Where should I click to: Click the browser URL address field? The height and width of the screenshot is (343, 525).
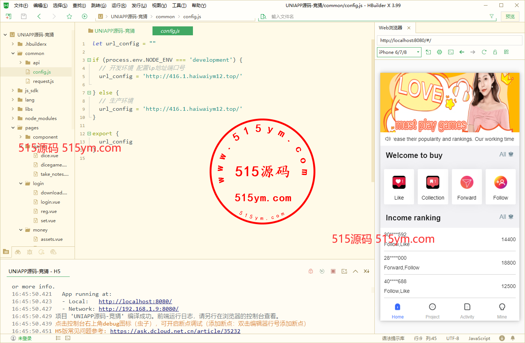tap(449, 40)
